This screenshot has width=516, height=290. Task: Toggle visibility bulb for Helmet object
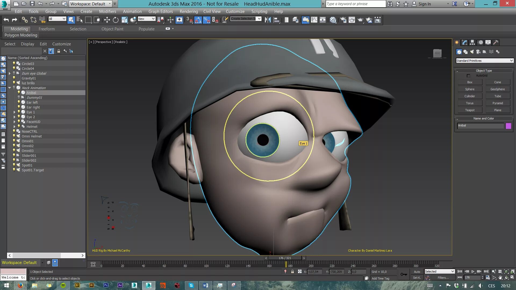click(x=19, y=126)
